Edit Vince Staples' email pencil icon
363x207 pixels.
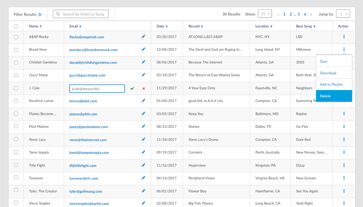[143, 203]
